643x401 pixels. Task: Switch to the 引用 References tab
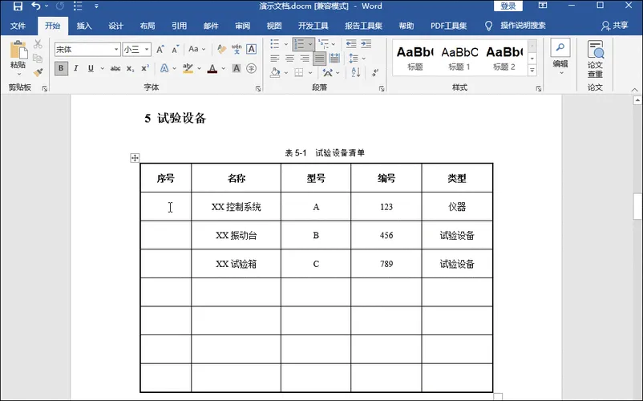click(179, 26)
